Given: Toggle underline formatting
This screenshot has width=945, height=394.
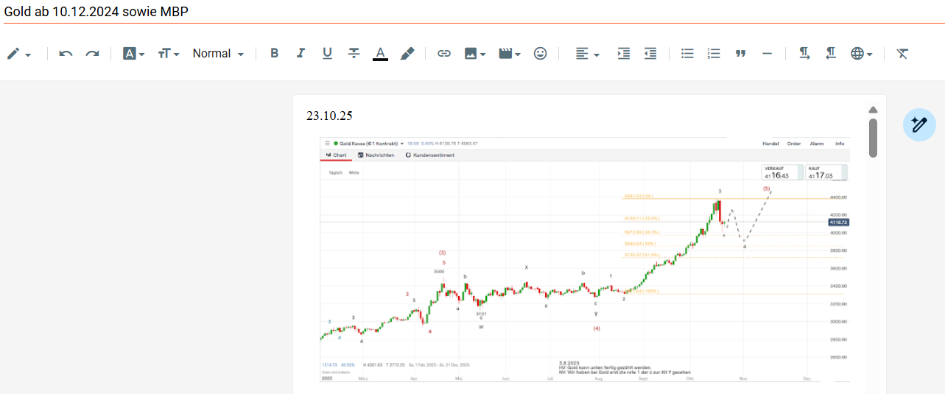Looking at the screenshot, I should pyautogui.click(x=327, y=54).
